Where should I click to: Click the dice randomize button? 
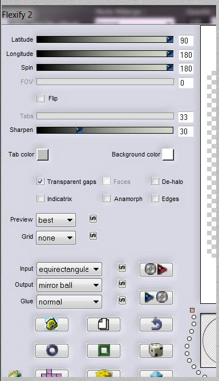(156, 350)
